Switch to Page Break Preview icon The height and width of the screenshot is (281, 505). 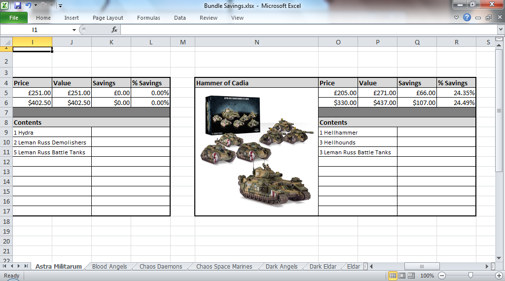411,276
